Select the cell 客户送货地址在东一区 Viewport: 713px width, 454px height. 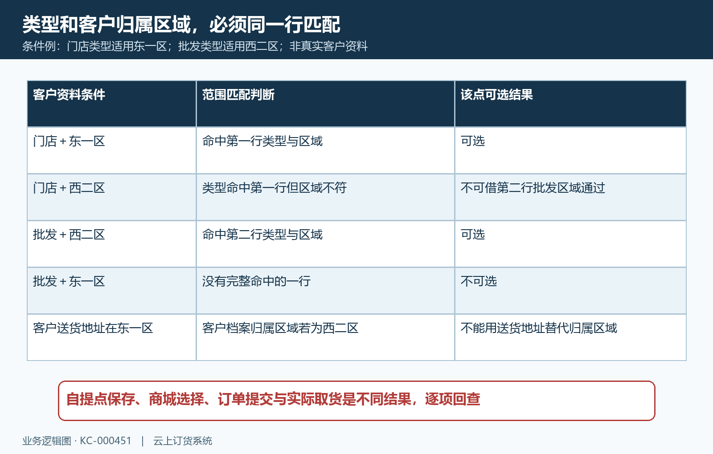[112, 337]
